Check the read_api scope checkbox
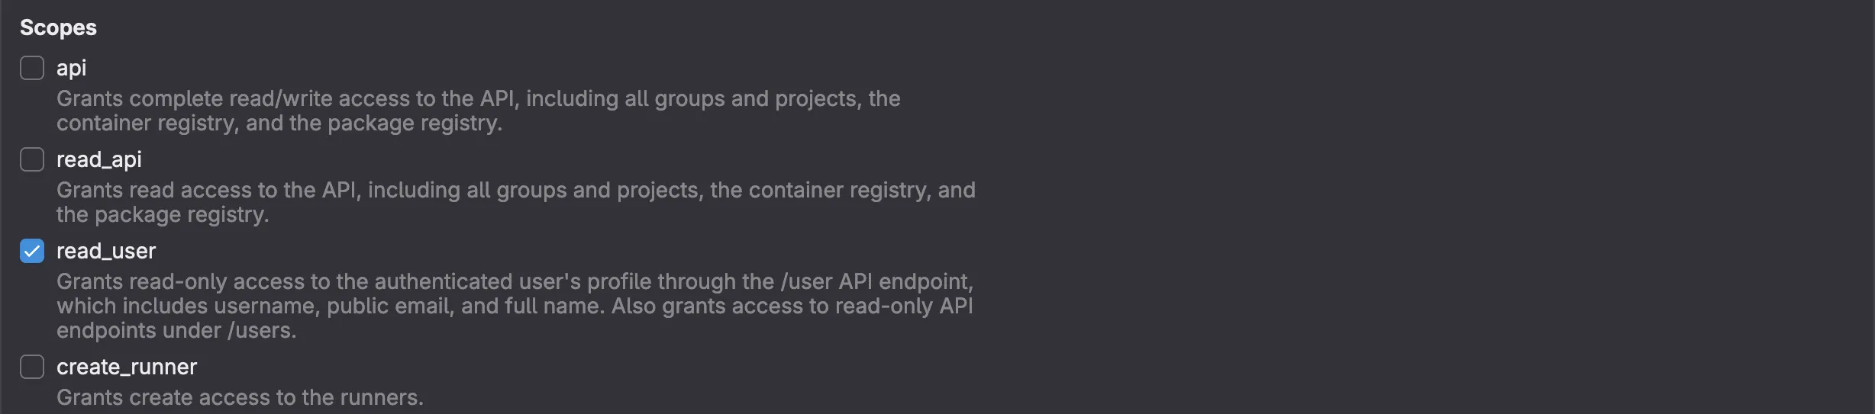Screen dimensions: 1875x414 pos(32,159)
